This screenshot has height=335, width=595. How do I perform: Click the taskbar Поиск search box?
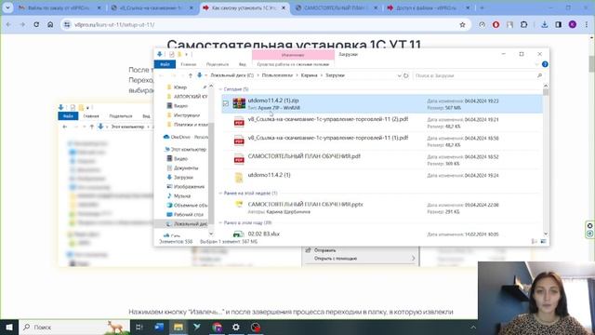[x=74, y=327]
